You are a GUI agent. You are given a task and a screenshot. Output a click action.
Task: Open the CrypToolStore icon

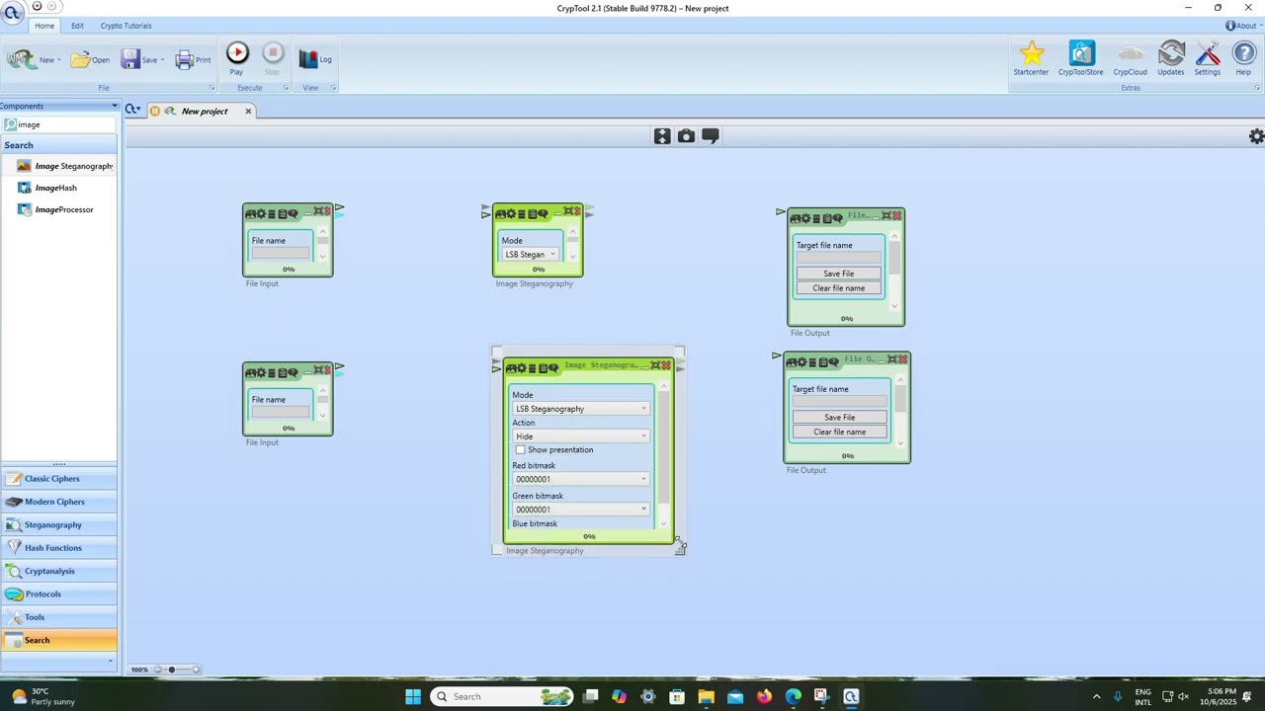click(x=1080, y=54)
